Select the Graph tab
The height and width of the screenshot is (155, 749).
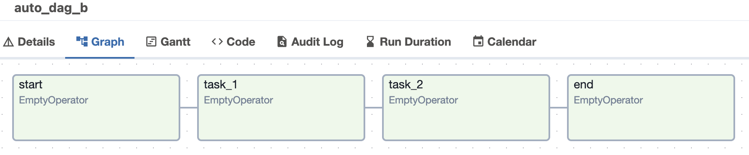pos(100,42)
